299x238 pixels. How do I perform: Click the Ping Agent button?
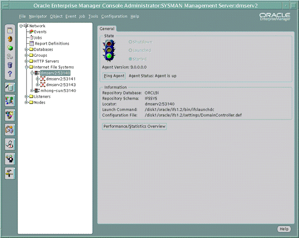coord(114,76)
